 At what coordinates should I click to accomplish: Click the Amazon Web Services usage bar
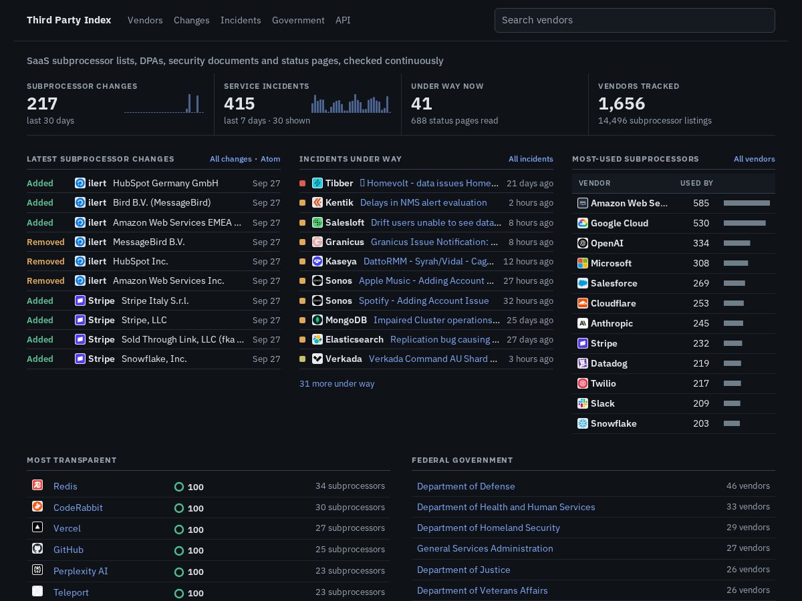(x=747, y=203)
